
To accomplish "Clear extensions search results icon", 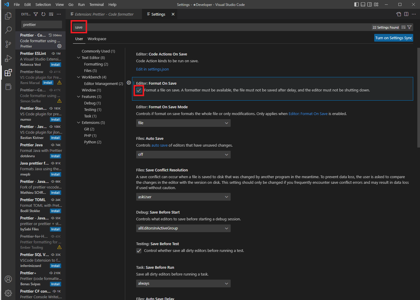I will (x=51, y=14).
